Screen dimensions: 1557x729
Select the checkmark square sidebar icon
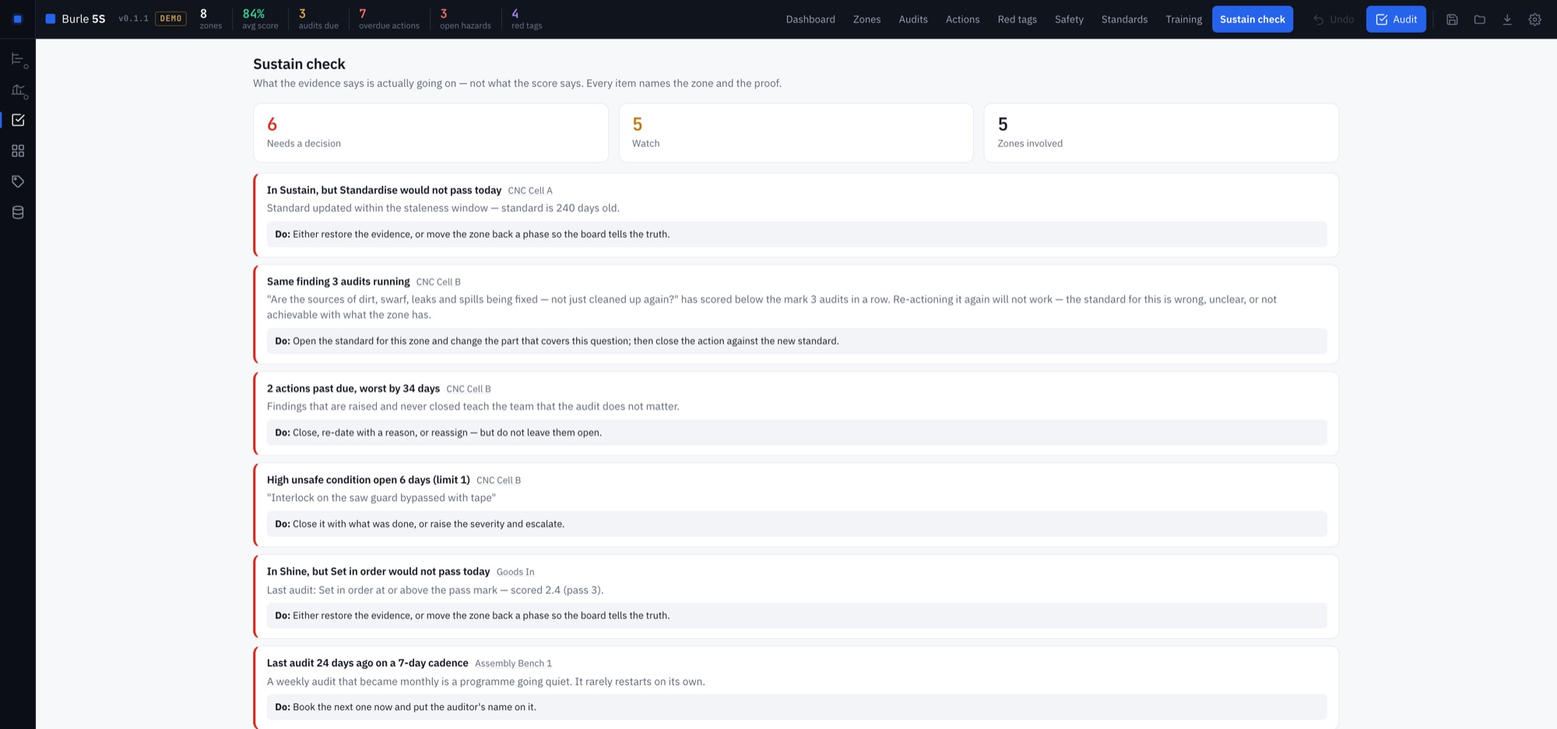[19, 120]
